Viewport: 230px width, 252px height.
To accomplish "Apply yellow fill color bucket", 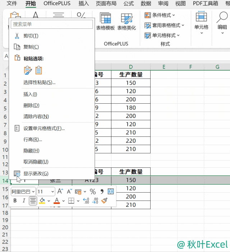I will click(42, 201).
